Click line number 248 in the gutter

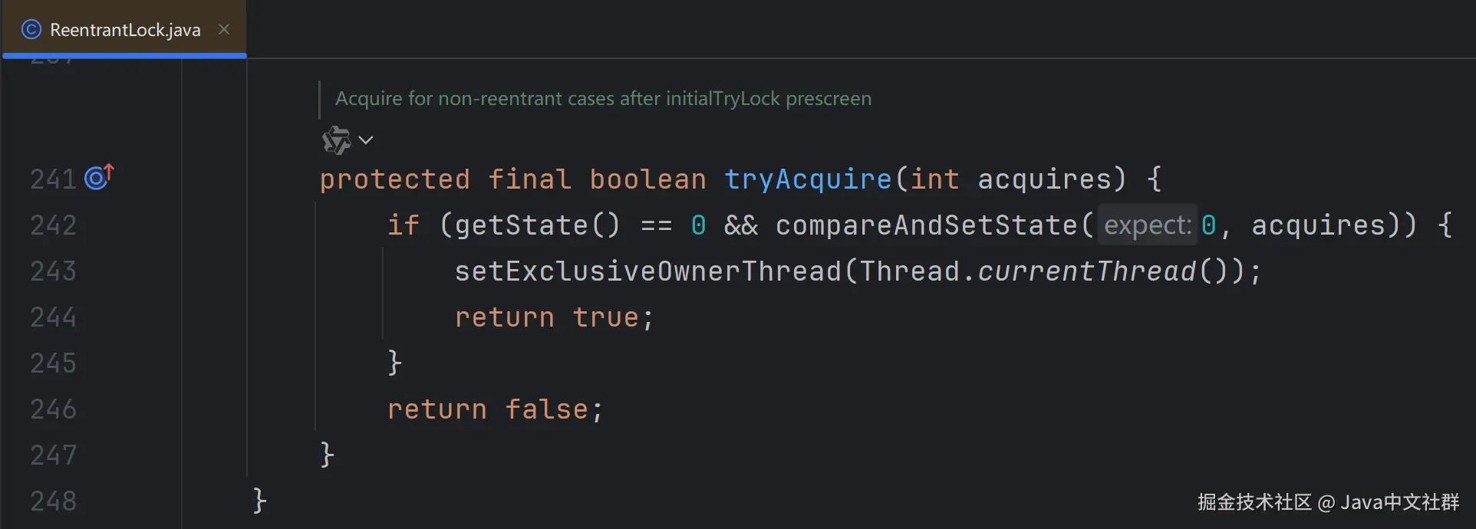(54, 501)
